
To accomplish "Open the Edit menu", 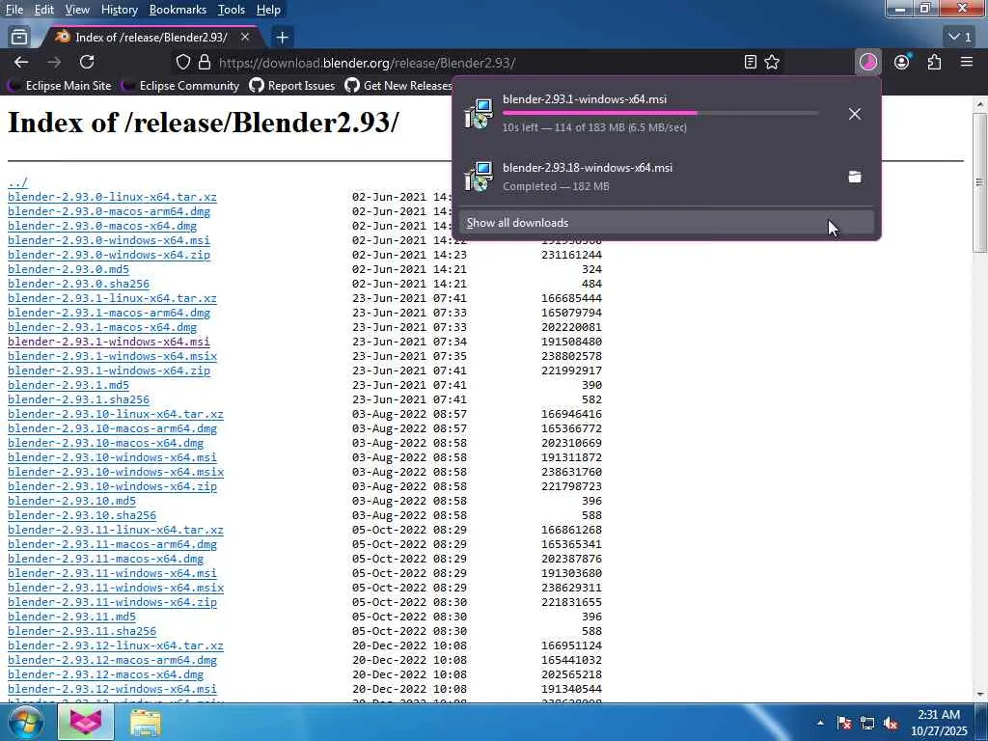I will [x=44, y=10].
